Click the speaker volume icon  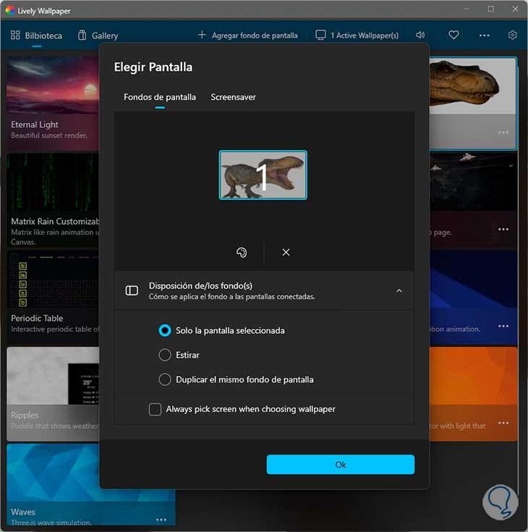point(420,35)
